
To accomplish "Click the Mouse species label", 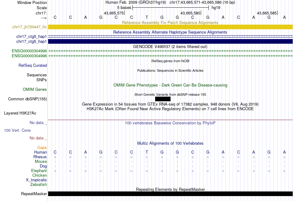I will [x=41, y=162].
